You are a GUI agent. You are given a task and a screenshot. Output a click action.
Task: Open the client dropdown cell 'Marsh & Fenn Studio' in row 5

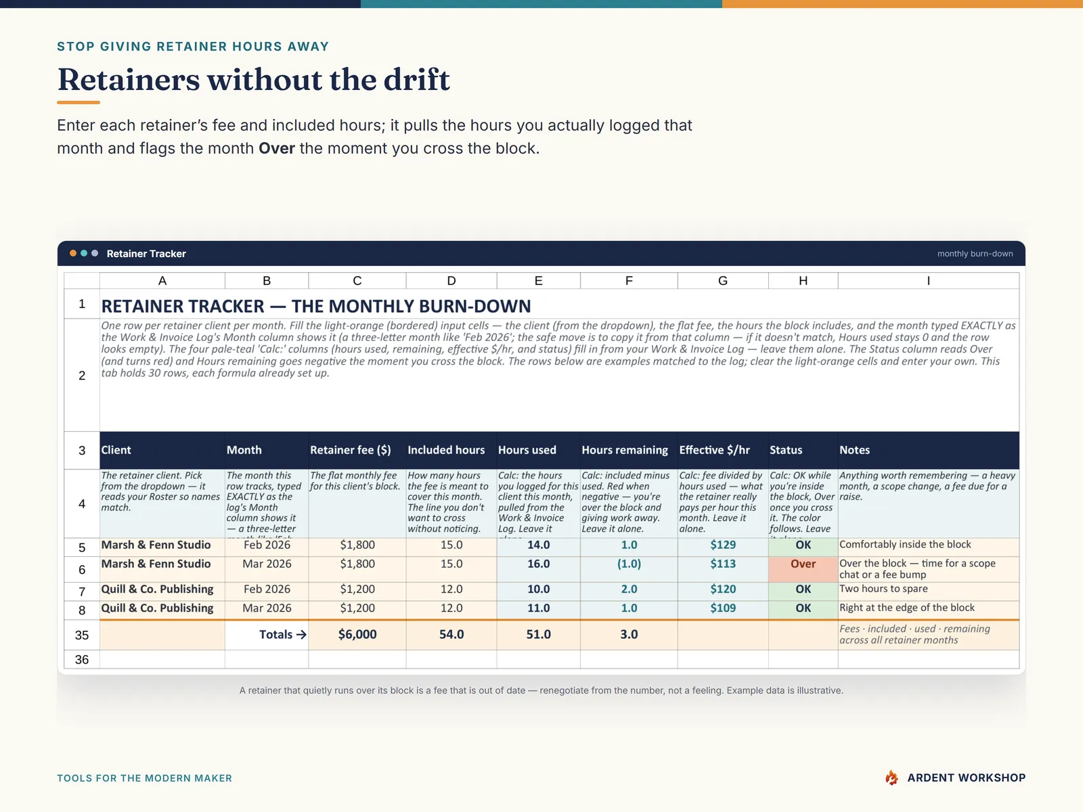(162, 547)
